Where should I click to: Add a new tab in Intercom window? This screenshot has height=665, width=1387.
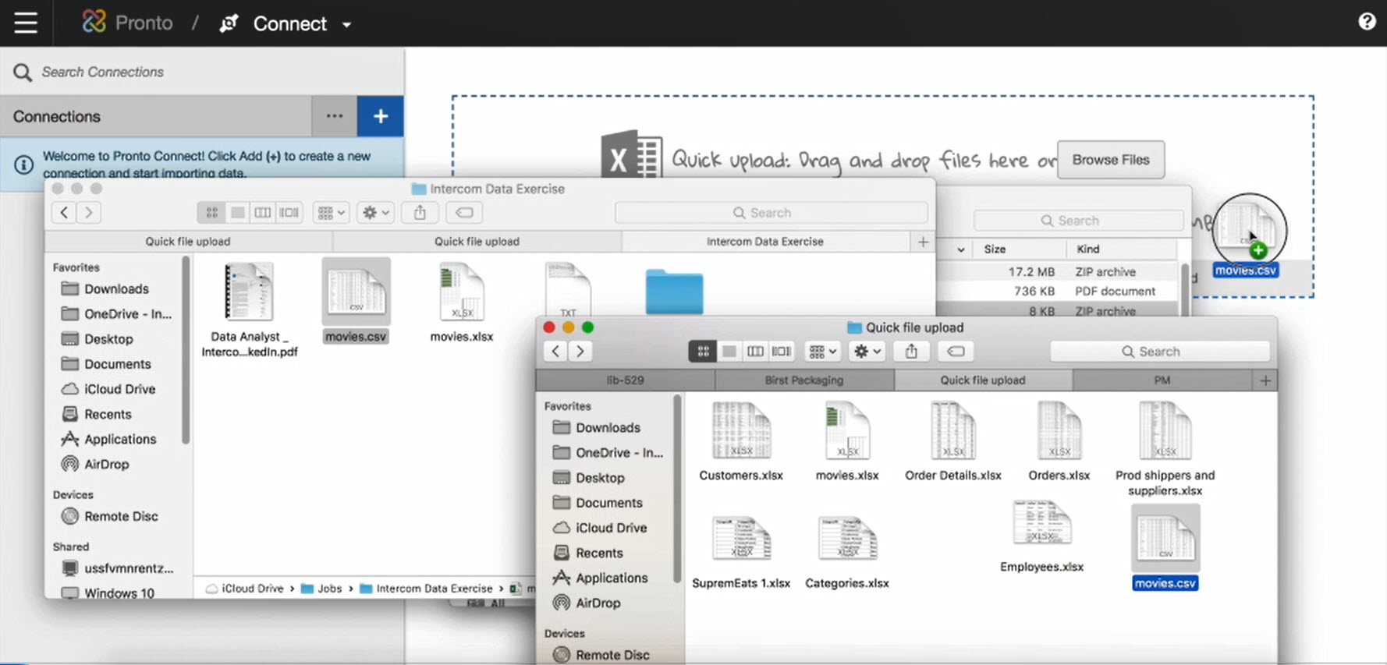(x=923, y=242)
